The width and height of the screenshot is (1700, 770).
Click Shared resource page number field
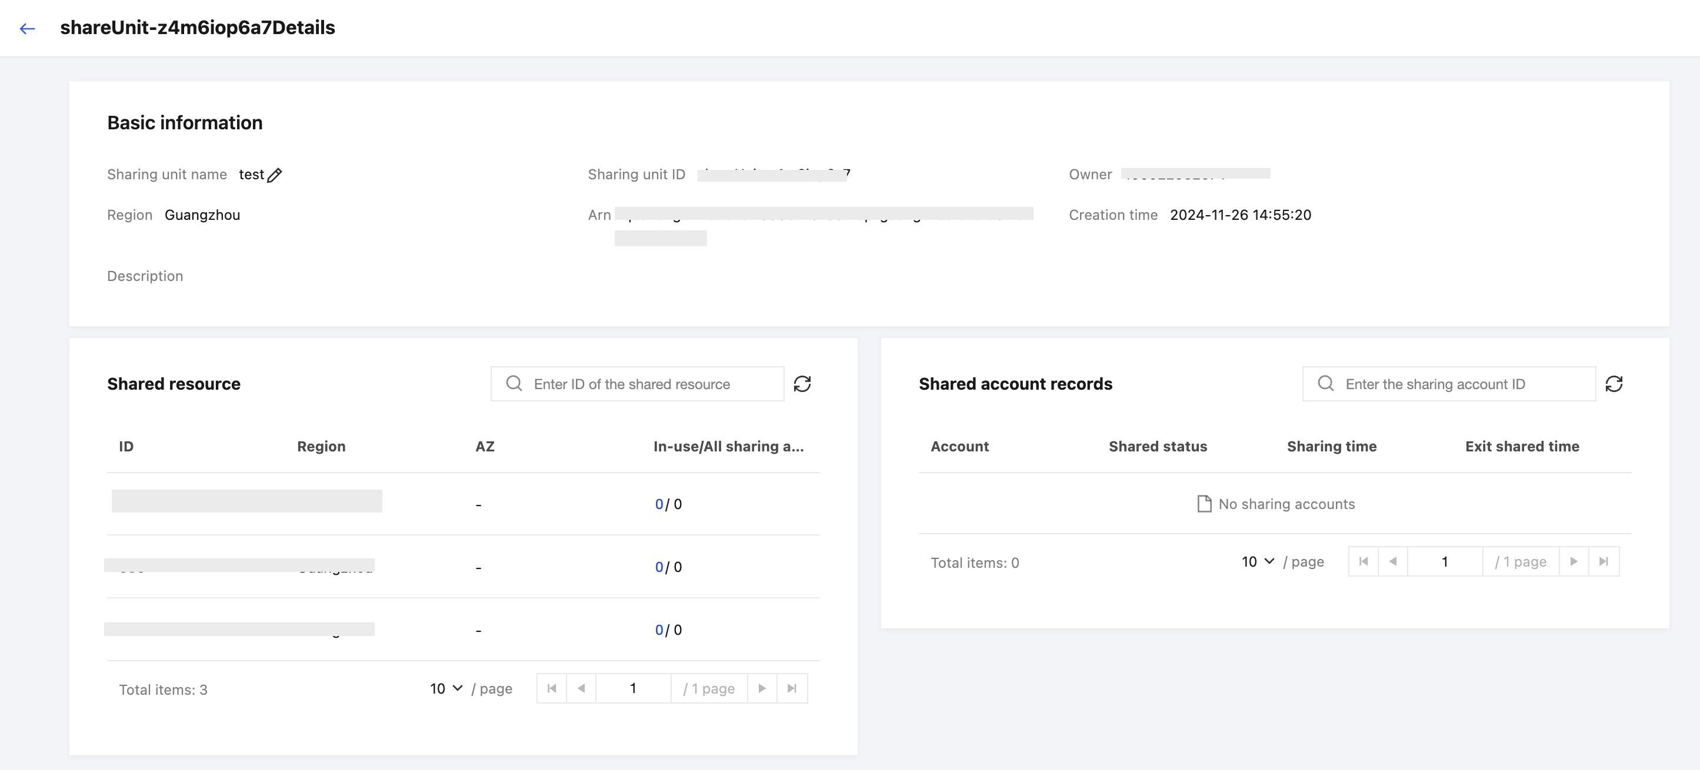[633, 689]
